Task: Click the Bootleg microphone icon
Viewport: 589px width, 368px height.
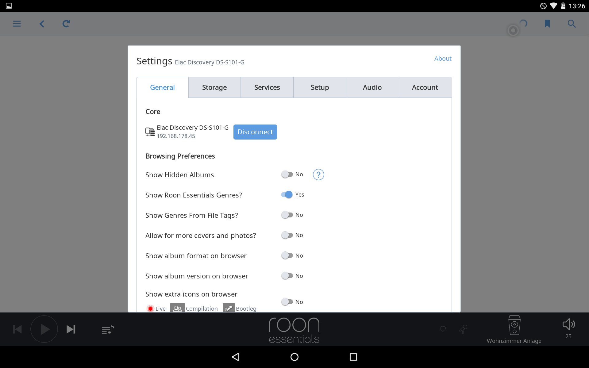Action: [x=229, y=309]
